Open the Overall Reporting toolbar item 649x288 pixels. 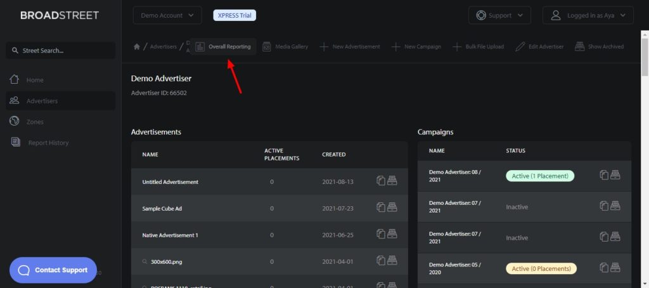coord(223,47)
